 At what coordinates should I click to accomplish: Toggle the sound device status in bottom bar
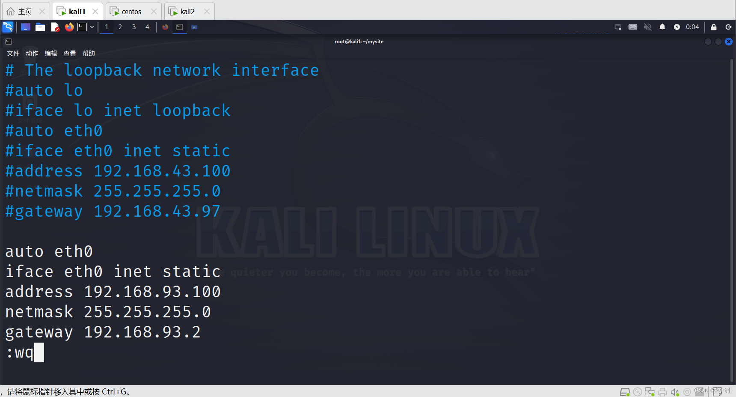coord(675,391)
